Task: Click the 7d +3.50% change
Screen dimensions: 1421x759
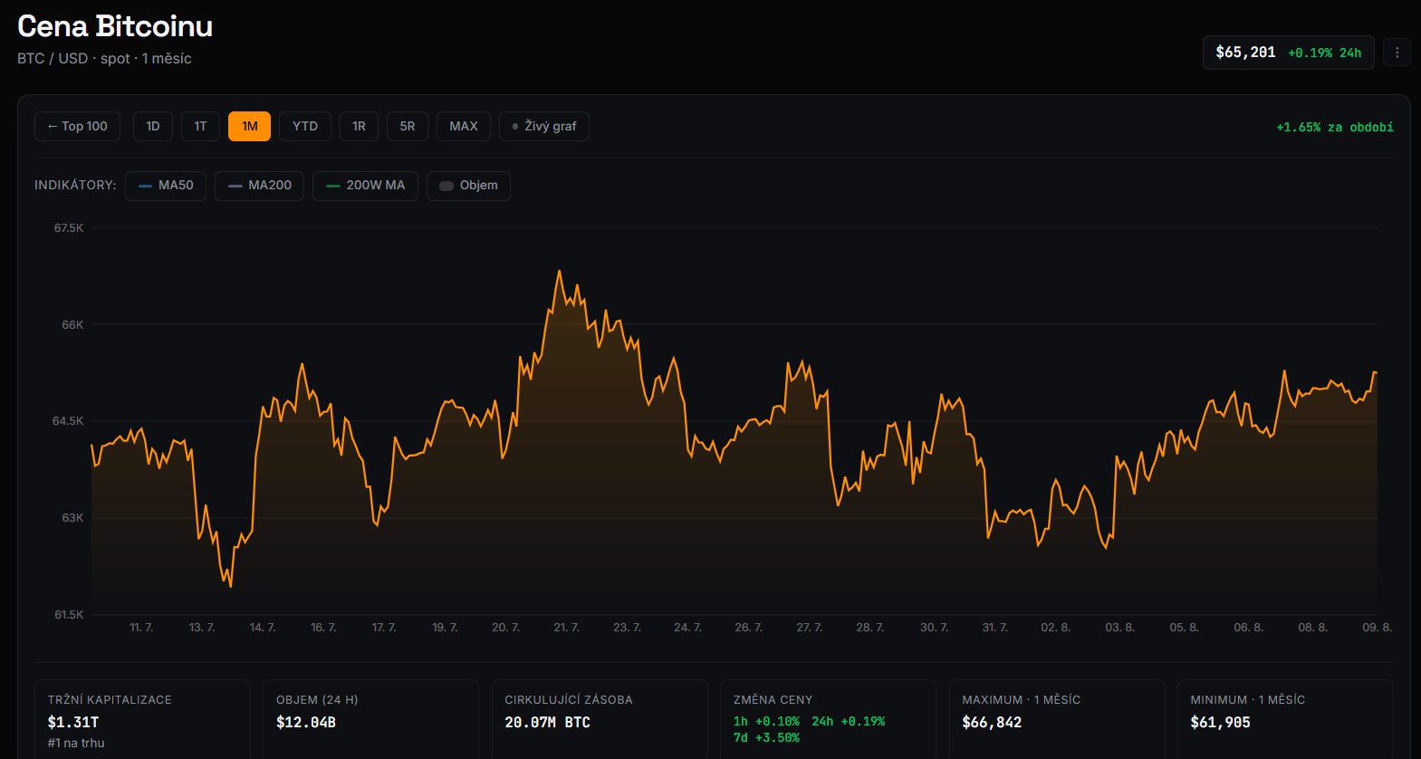Action: [766, 738]
